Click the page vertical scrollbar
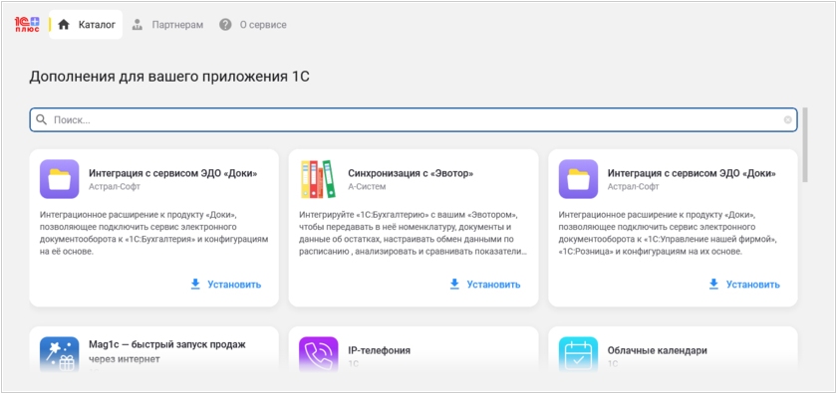 pyautogui.click(x=804, y=145)
